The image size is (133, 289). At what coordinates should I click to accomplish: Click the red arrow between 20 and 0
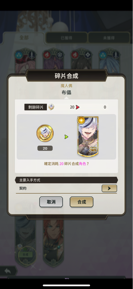[78, 107]
